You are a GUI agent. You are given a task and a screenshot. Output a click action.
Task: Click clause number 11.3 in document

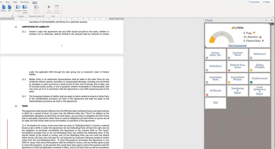click(24, 96)
